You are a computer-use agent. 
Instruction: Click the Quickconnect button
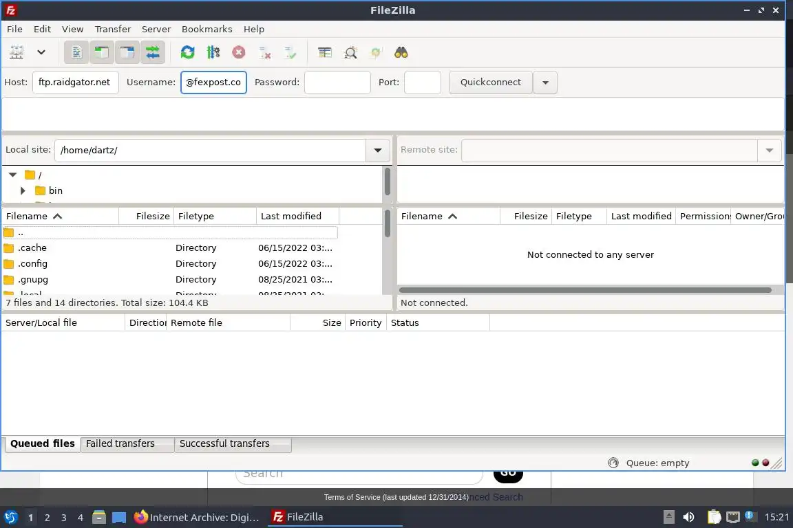pyautogui.click(x=491, y=82)
